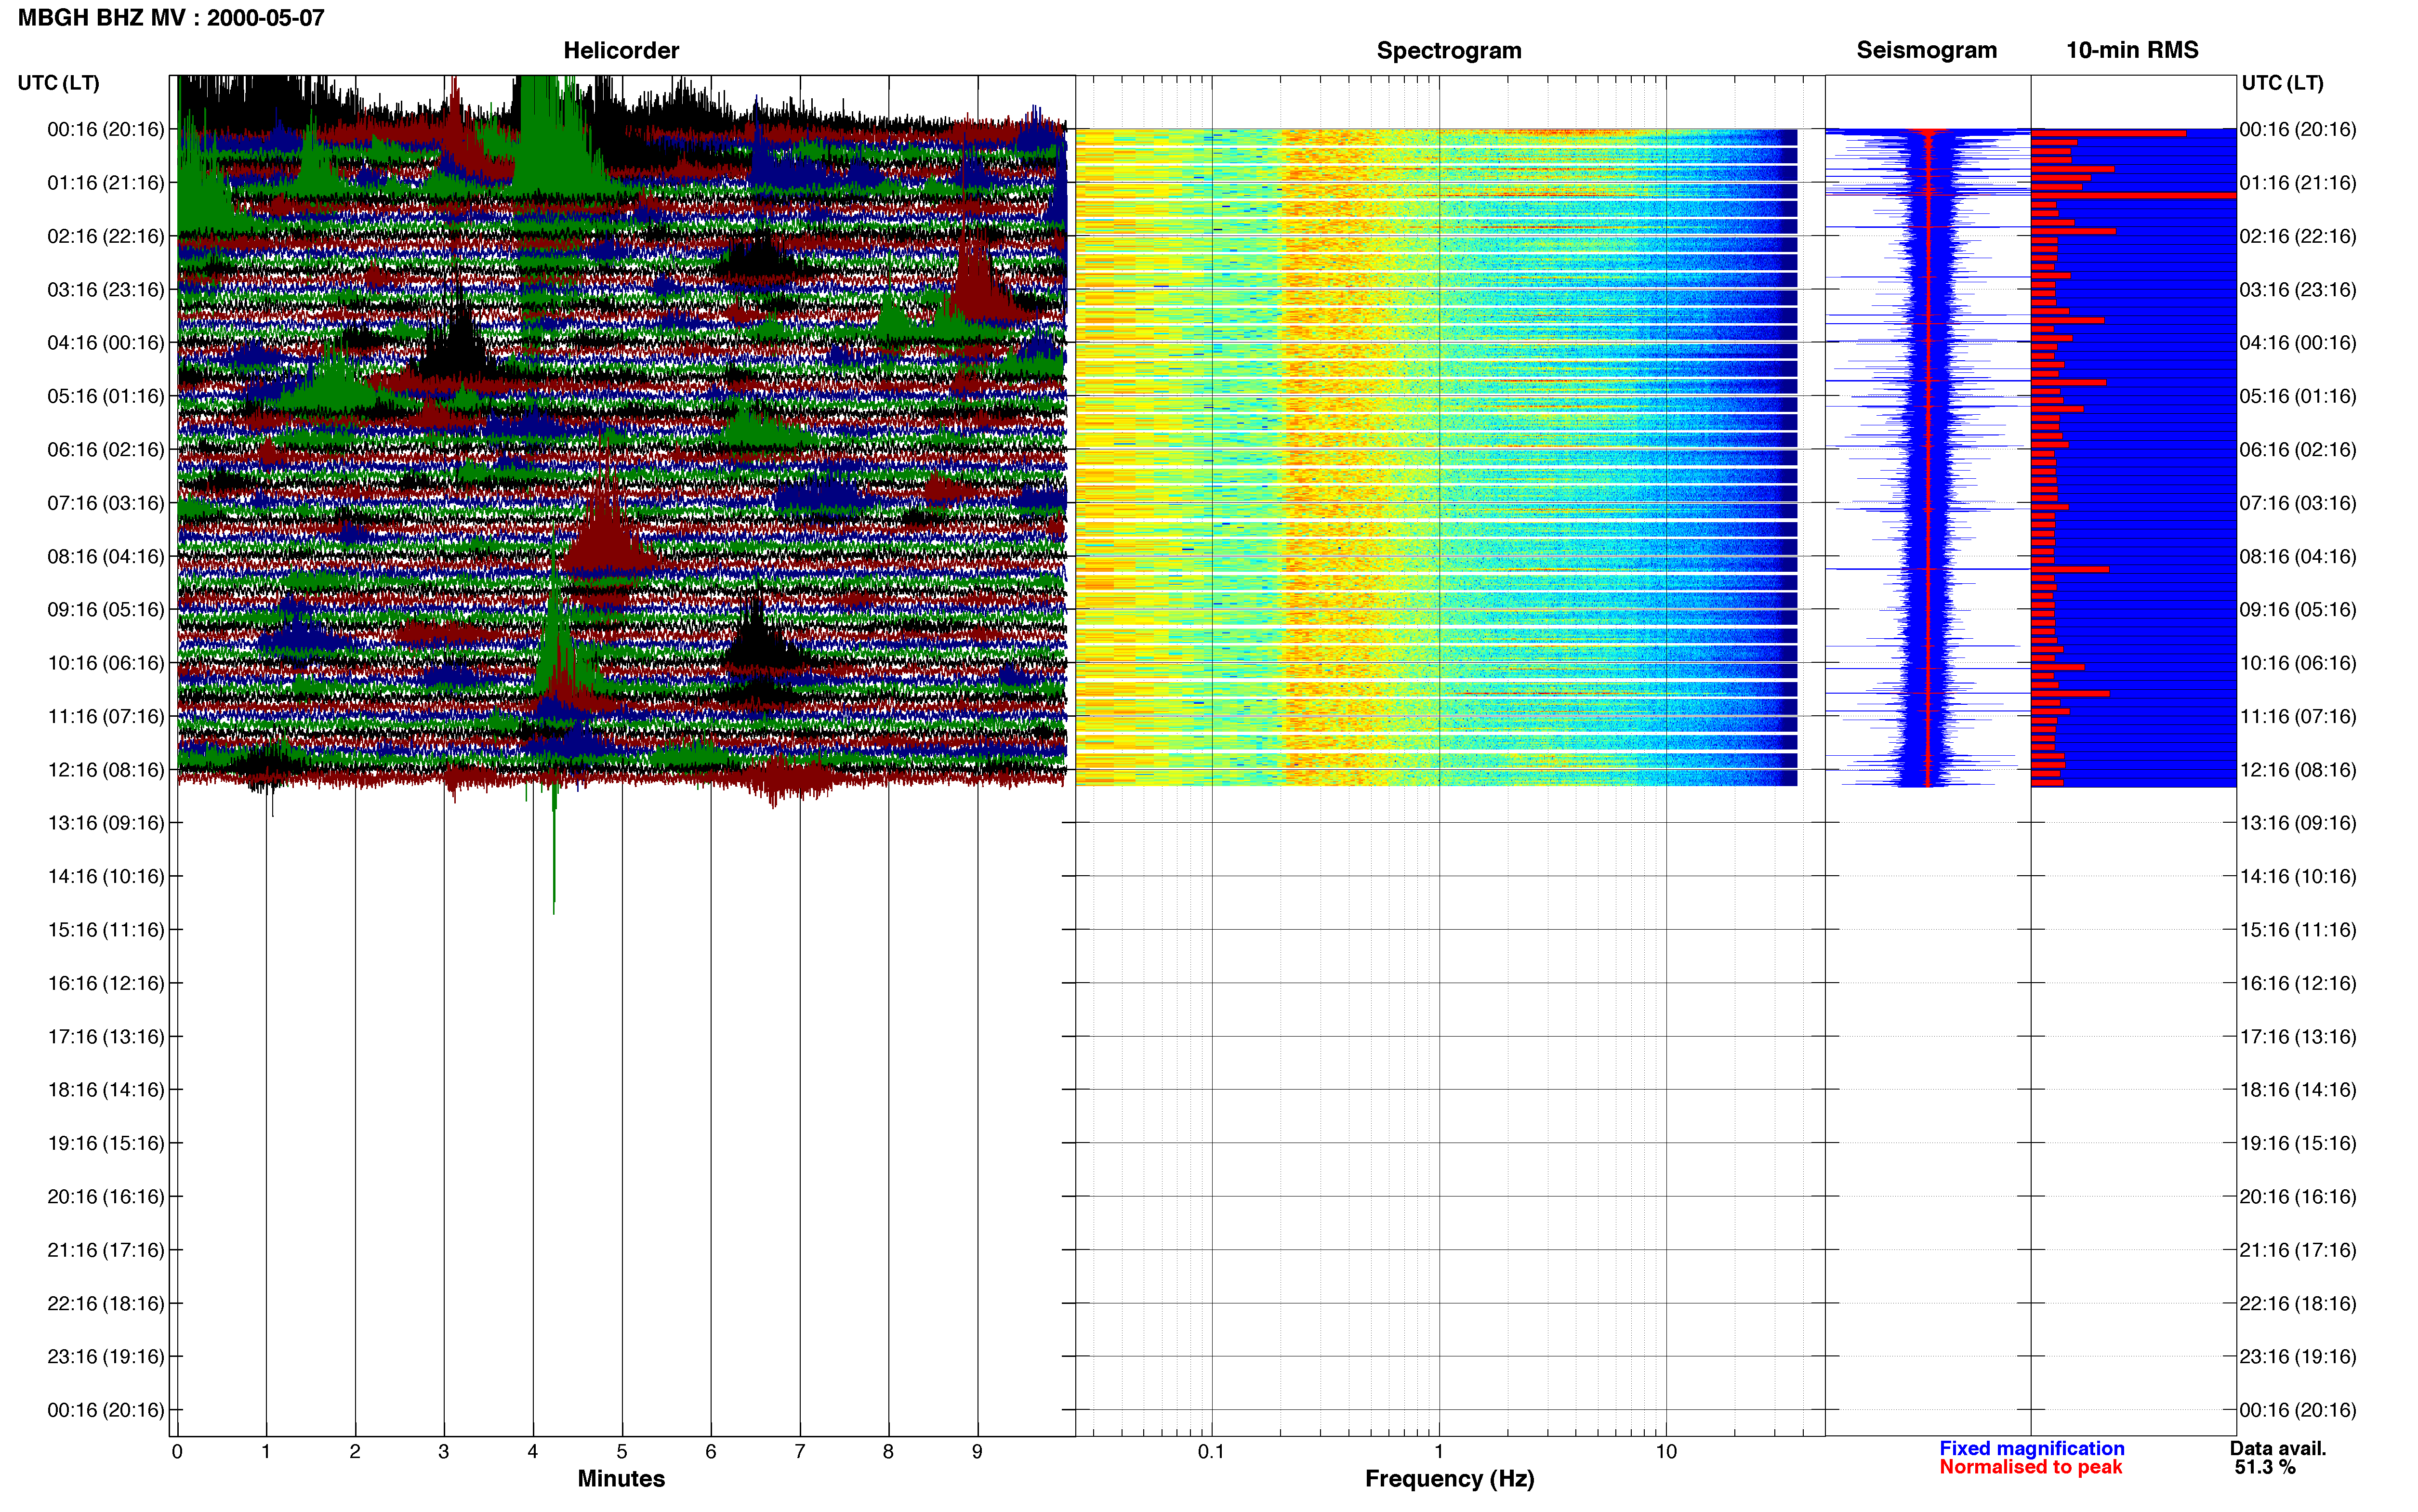The width and height of the screenshot is (2418, 1512).
Task: Click "12:16 (08:16)" on the helicorder time axis
Action: (x=106, y=770)
